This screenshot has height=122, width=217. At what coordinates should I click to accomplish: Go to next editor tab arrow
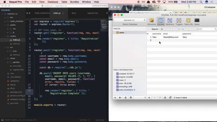[29, 13]
